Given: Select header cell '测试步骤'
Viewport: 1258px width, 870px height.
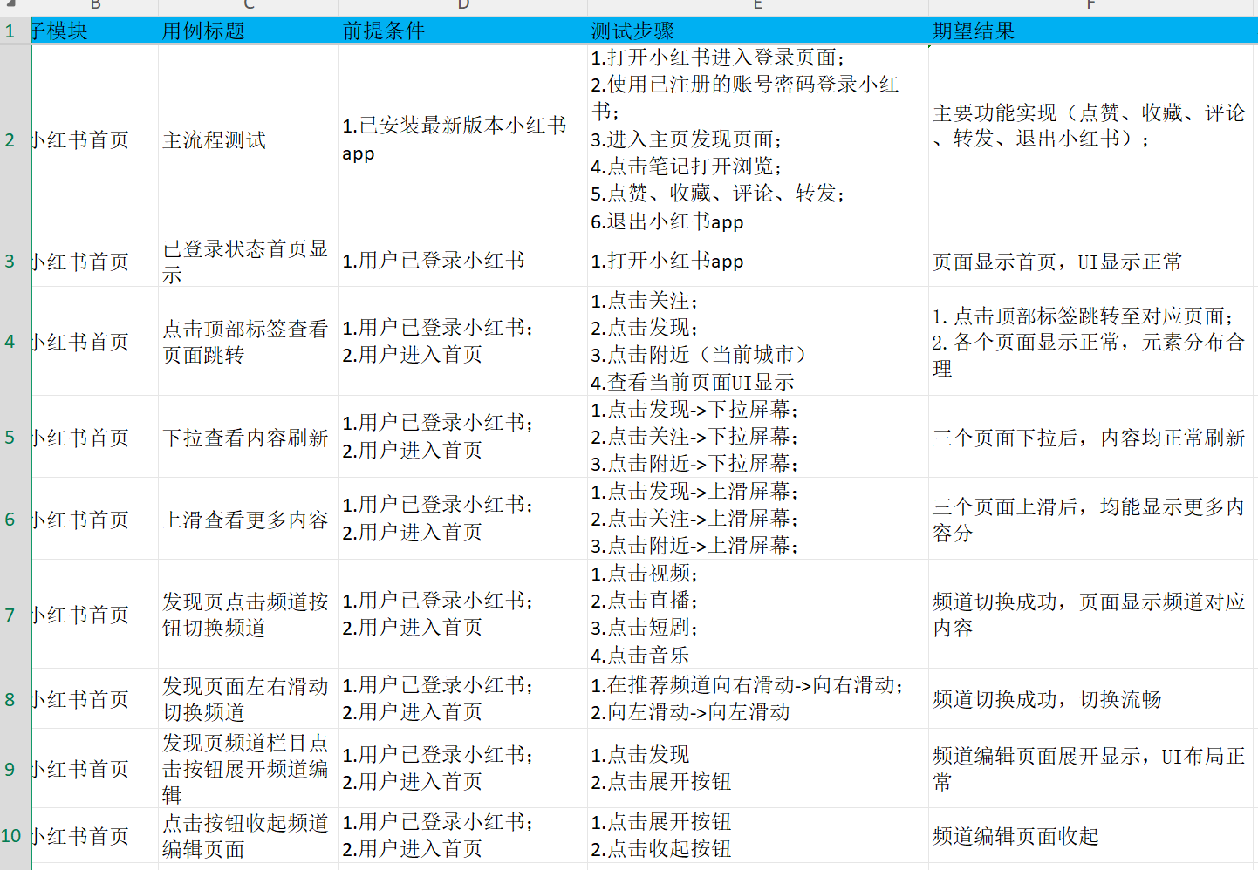Looking at the screenshot, I should (x=757, y=31).
